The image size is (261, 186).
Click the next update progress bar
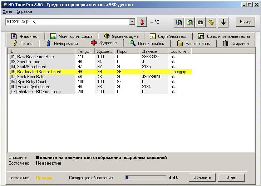146,177
